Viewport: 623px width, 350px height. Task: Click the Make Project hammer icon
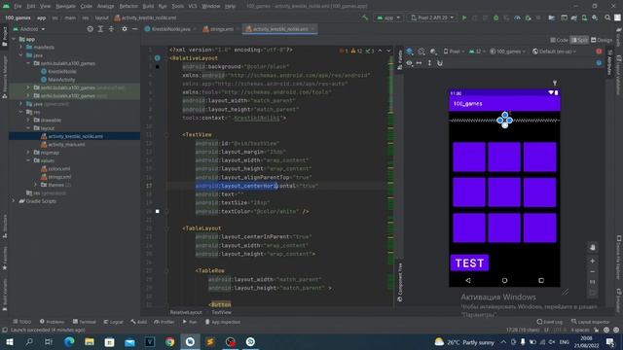coord(365,17)
